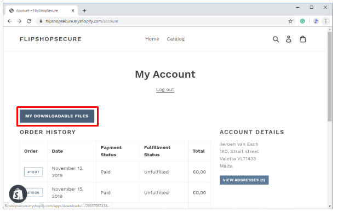The width and height of the screenshot is (337, 212).
Task: Click the My Downloadable Files button
Action: (57, 116)
